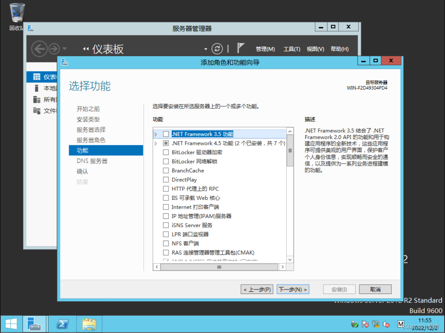Check NFS 客户端 checkbox

[x=166, y=243]
